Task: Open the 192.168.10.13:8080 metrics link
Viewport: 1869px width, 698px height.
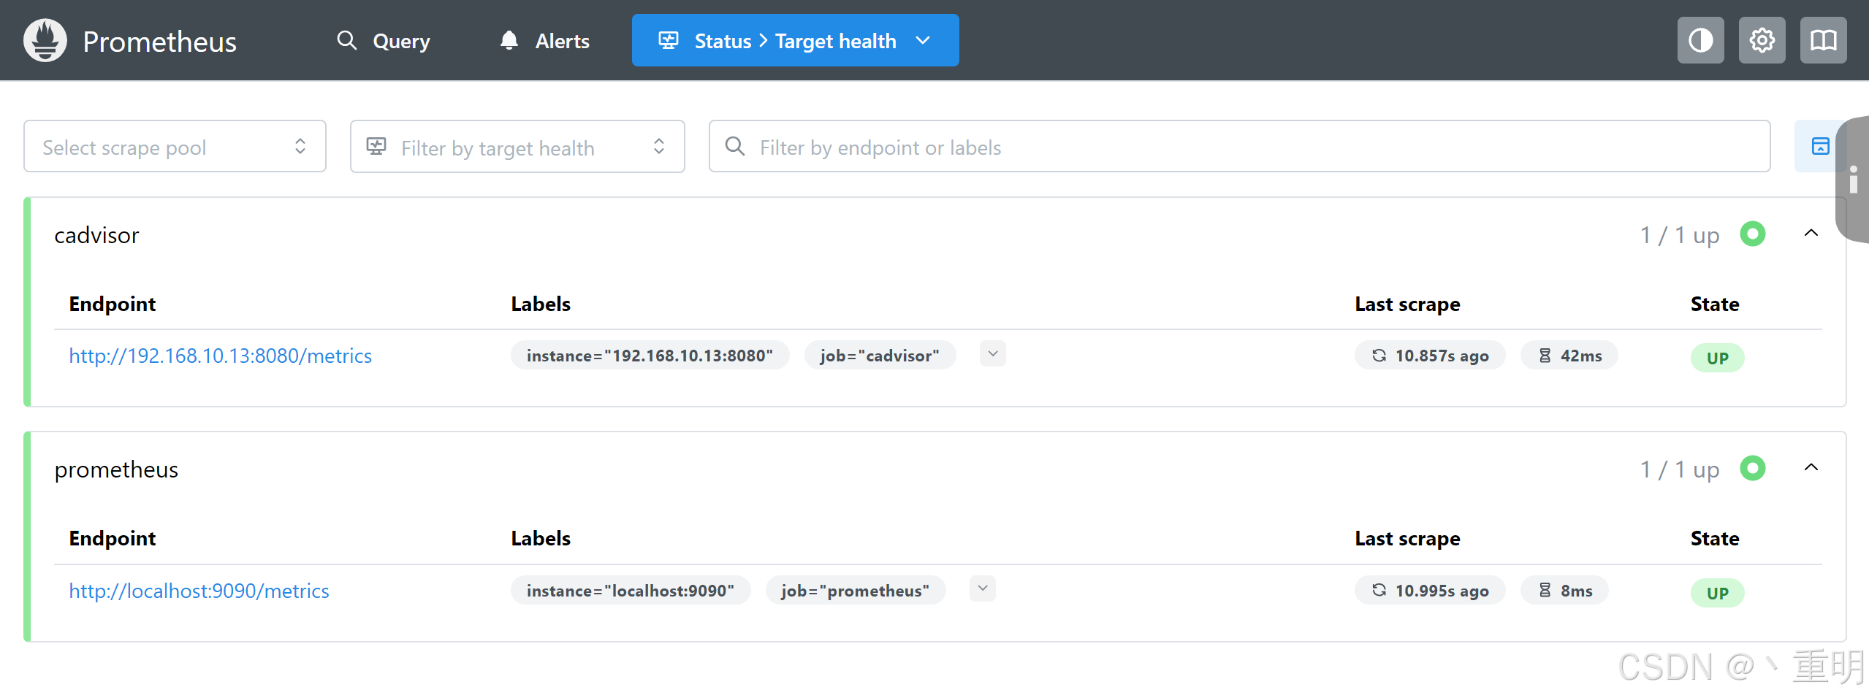Action: [x=221, y=356]
